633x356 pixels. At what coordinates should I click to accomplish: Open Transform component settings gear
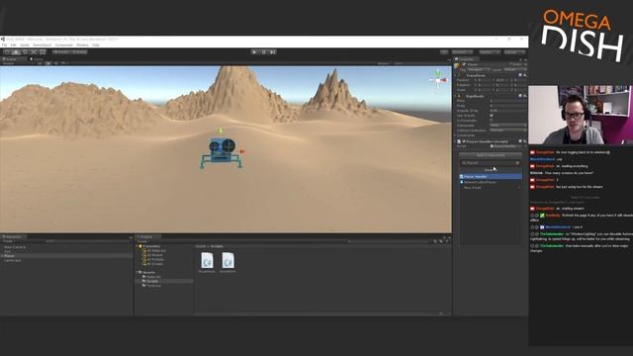pyautogui.click(x=525, y=75)
